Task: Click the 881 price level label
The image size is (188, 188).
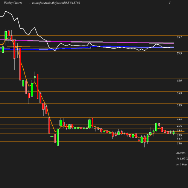Action: click(179, 37)
